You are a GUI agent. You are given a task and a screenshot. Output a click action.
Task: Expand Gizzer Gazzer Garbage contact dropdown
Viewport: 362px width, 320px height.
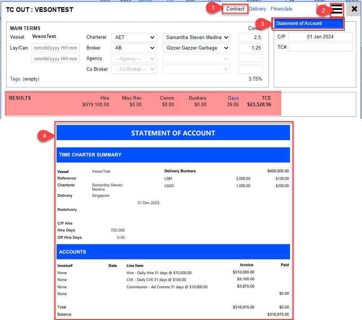(x=197, y=48)
